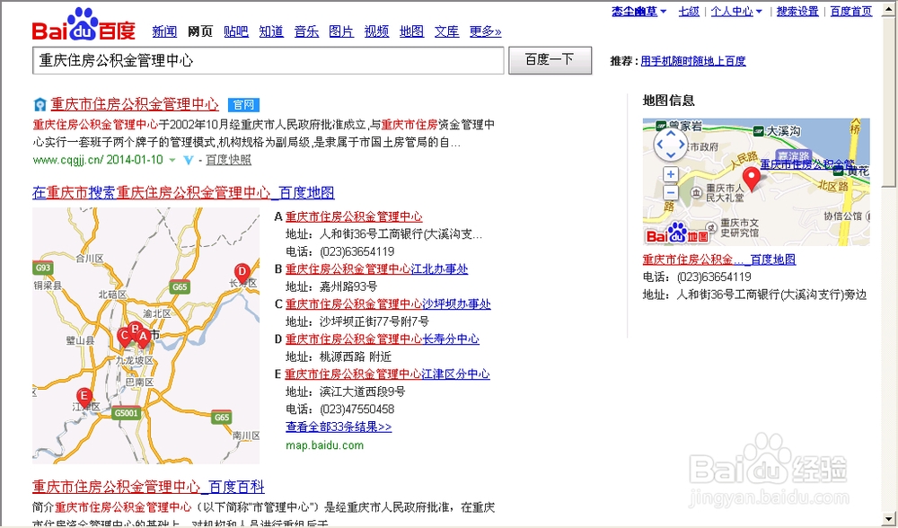Image resolution: width=898 pixels, height=528 pixels.
Task: Click map marker D near 长寿区
Action: tap(242, 273)
